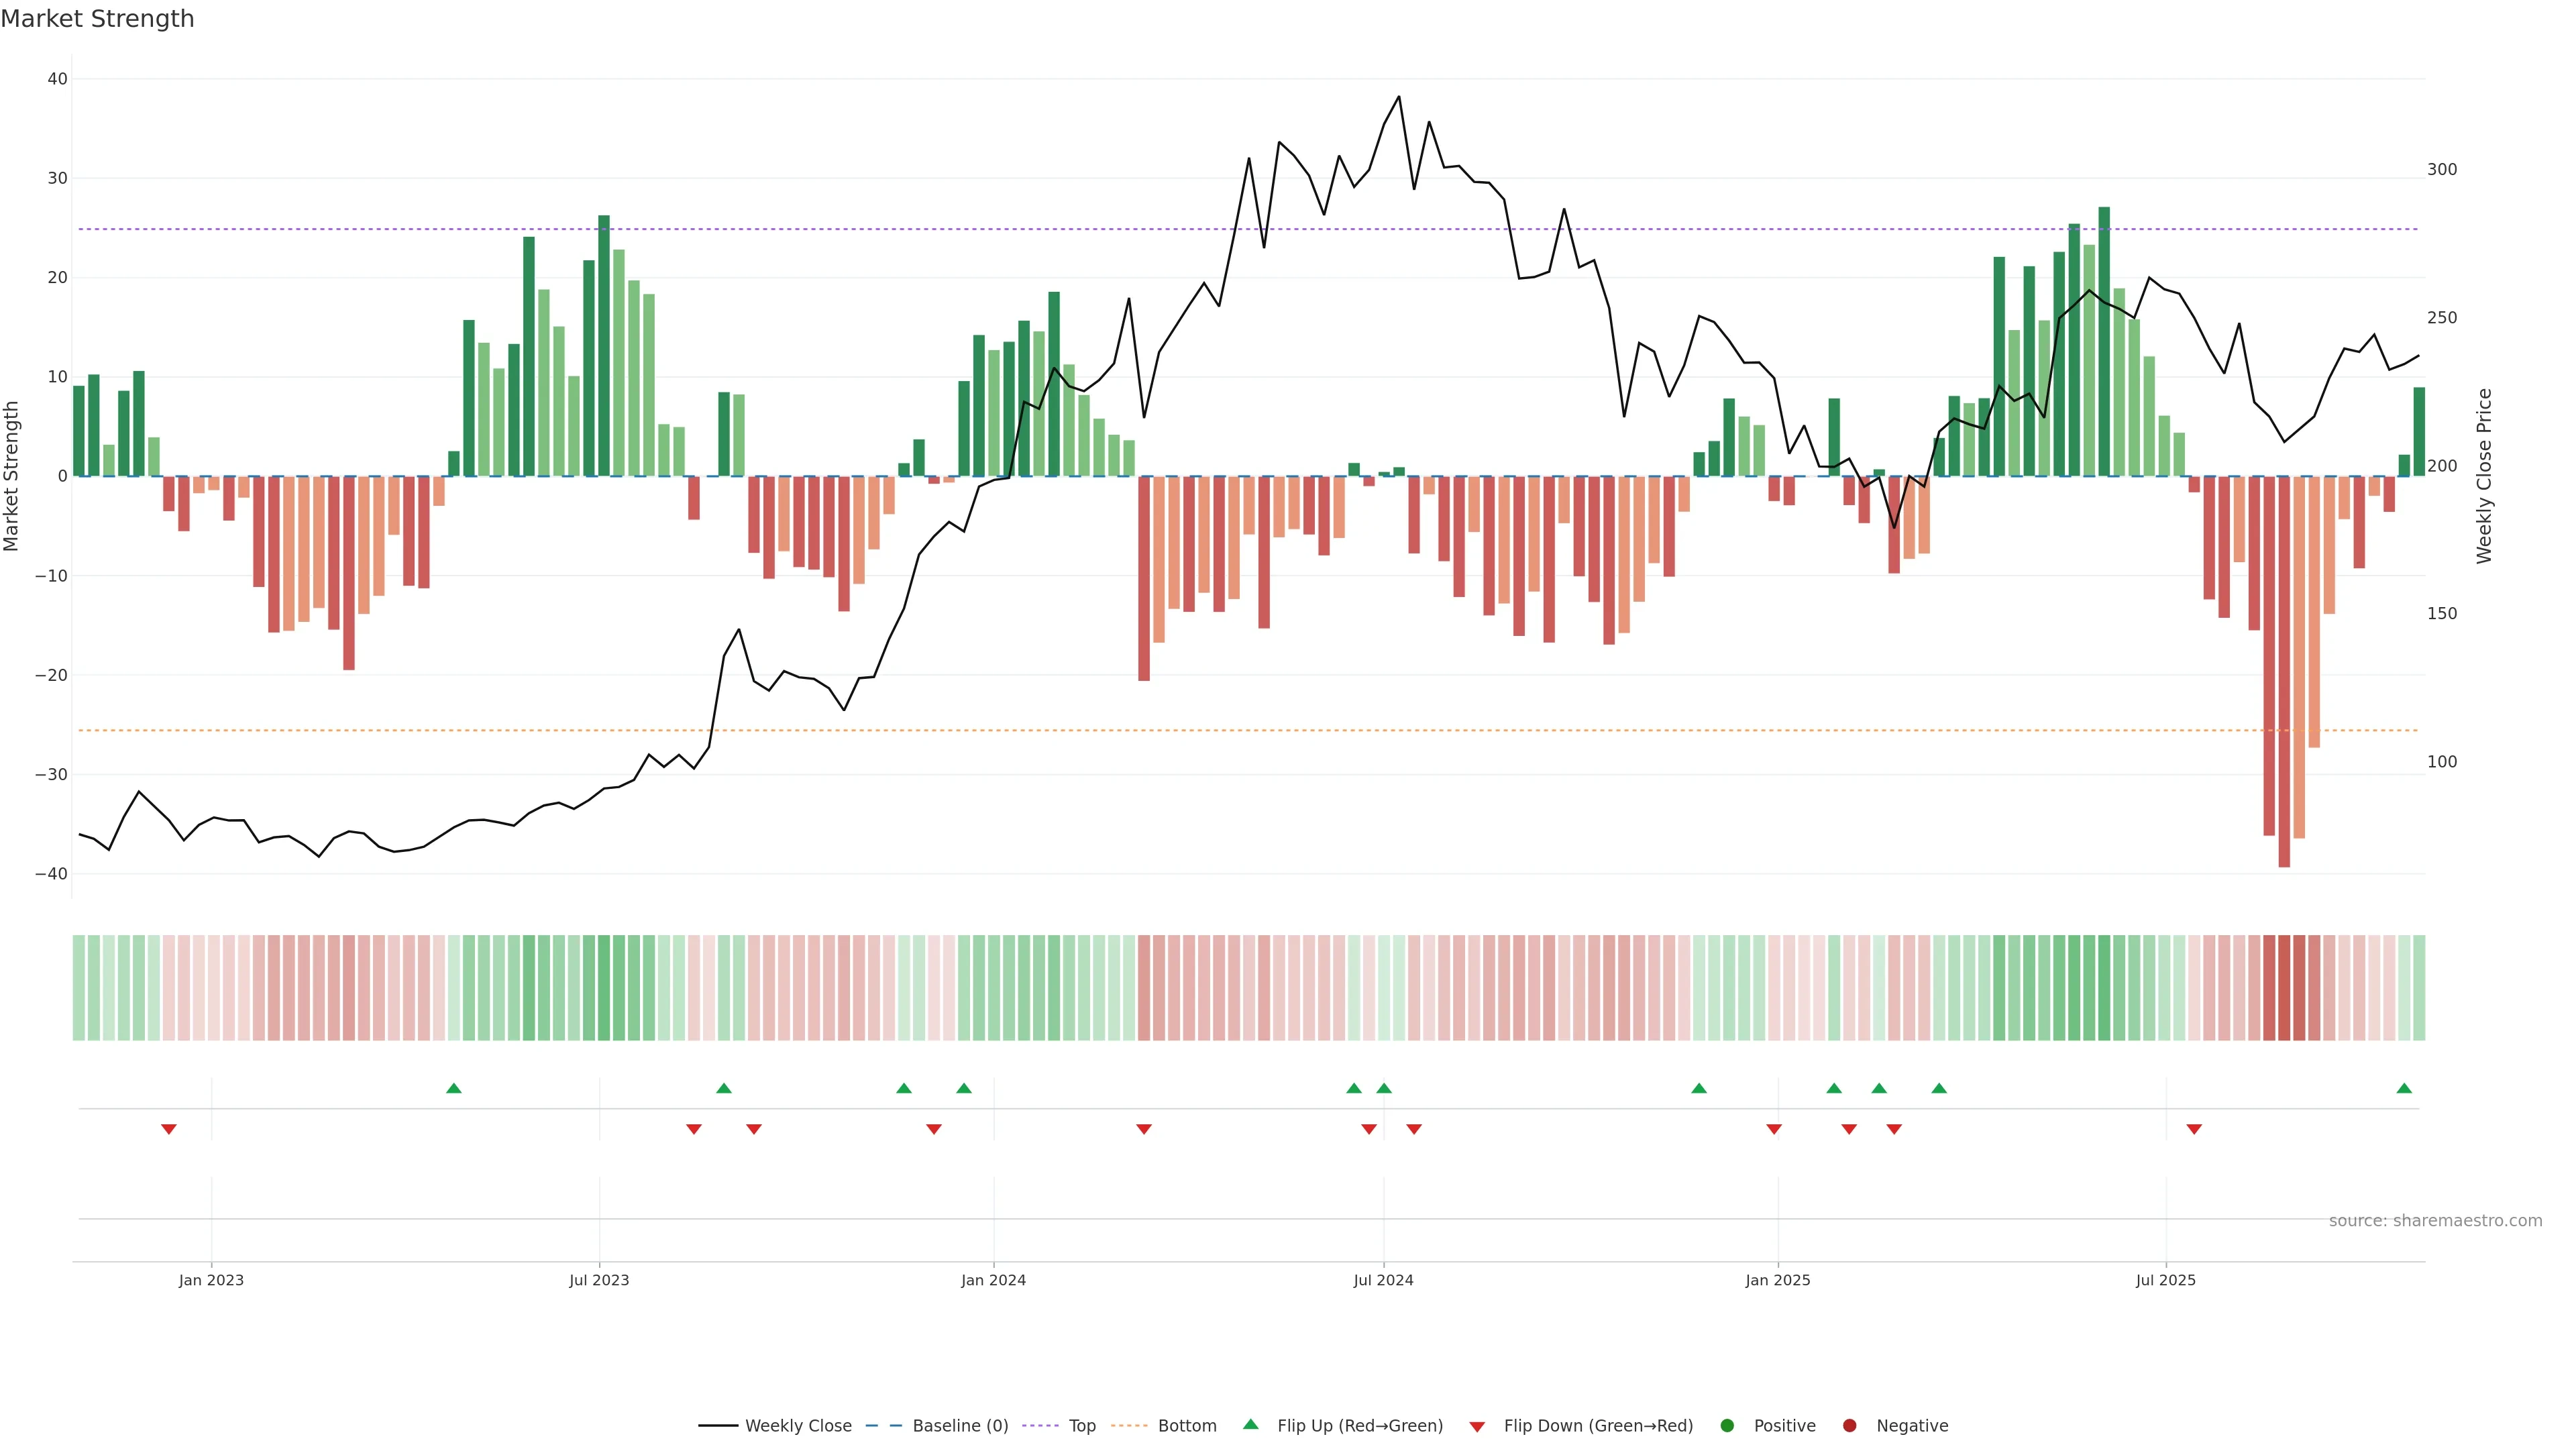Viewport: 2576px width, 1449px height.
Task: Click the Market Strength chart title
Action: [97, 19]
